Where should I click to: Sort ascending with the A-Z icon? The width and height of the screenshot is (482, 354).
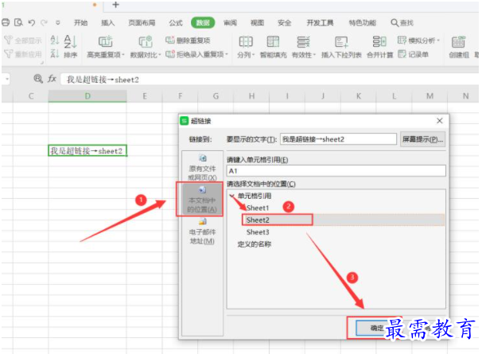55,40
